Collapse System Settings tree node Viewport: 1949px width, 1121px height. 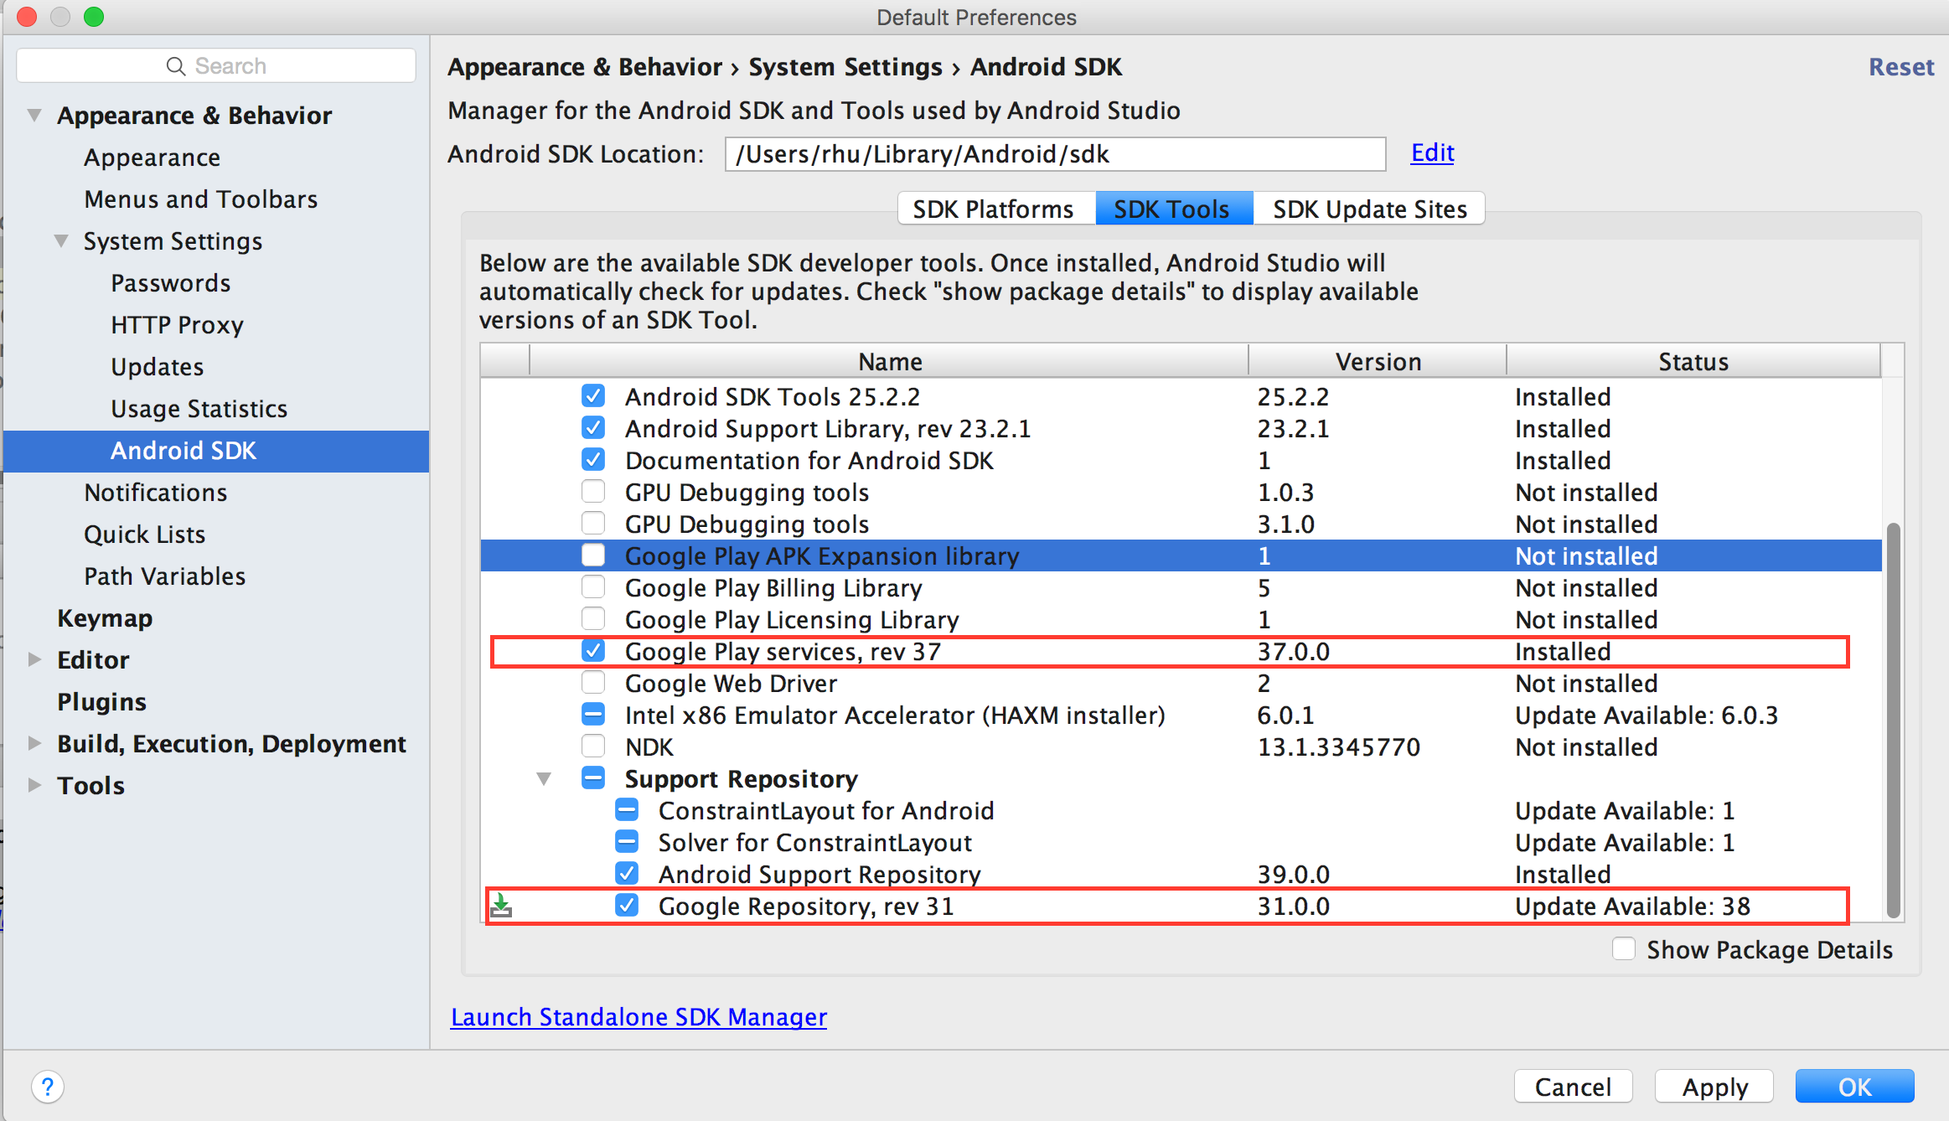tap(61, 240)
